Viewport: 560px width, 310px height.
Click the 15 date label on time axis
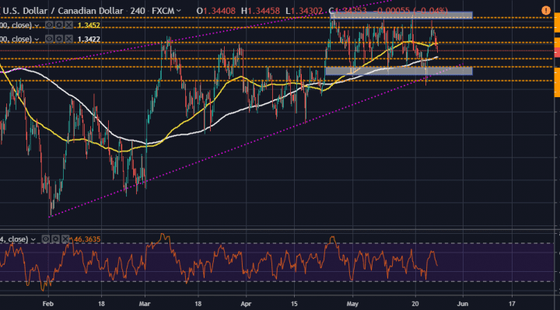tap(294, 304)
